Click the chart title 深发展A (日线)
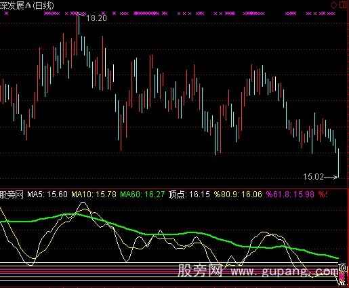The height and width of the screenshot is (288, 349). coord(26,5)
